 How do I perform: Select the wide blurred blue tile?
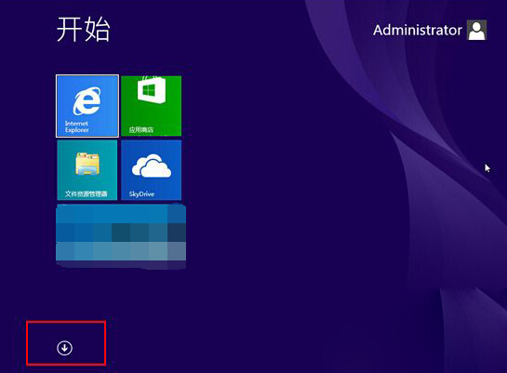[121, 236]
